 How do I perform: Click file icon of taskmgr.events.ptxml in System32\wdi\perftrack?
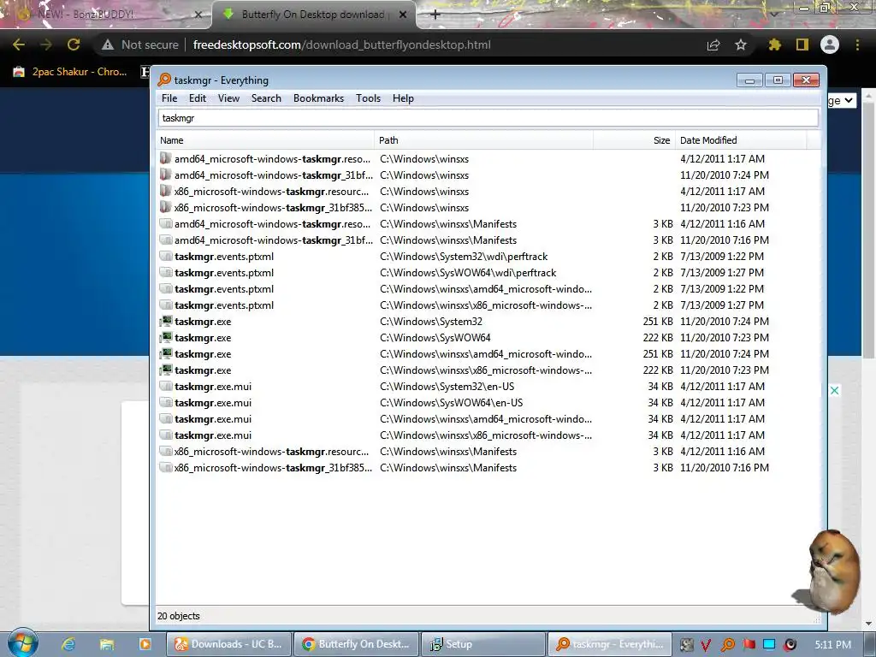click(165, 257)
